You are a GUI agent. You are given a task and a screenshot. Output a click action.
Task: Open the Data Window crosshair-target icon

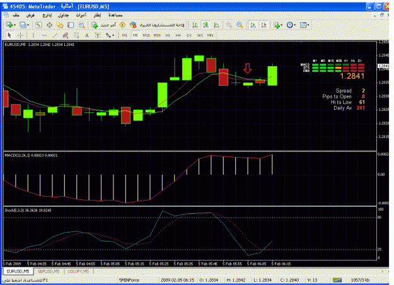tap(49, 25)
